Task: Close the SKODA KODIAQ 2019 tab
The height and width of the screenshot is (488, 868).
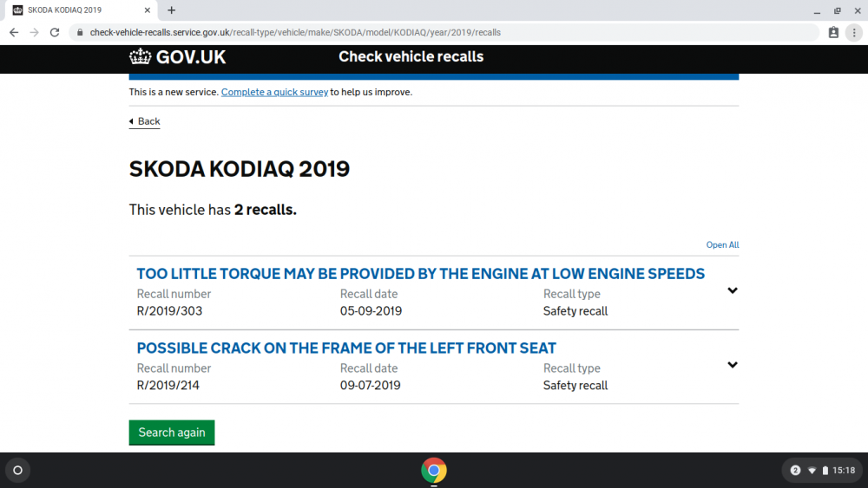Action: 148,10
